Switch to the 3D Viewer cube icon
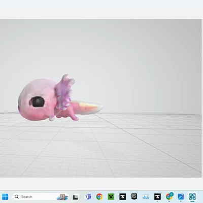 pyautogui.click(x=192, y=197)
